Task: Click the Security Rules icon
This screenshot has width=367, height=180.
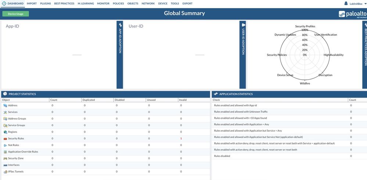Action: [5, 139]
